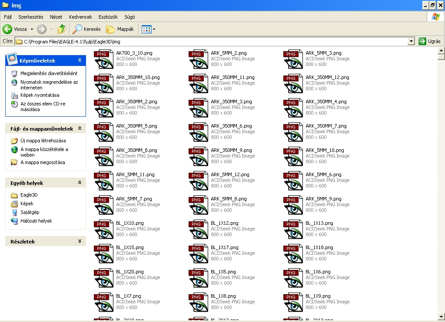Open the Nézet menu
This screenshot has width=445, height=322.
tap(56, 17)
